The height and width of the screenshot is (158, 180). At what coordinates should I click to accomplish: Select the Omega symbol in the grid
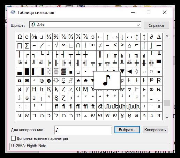[x=20, y=37]
